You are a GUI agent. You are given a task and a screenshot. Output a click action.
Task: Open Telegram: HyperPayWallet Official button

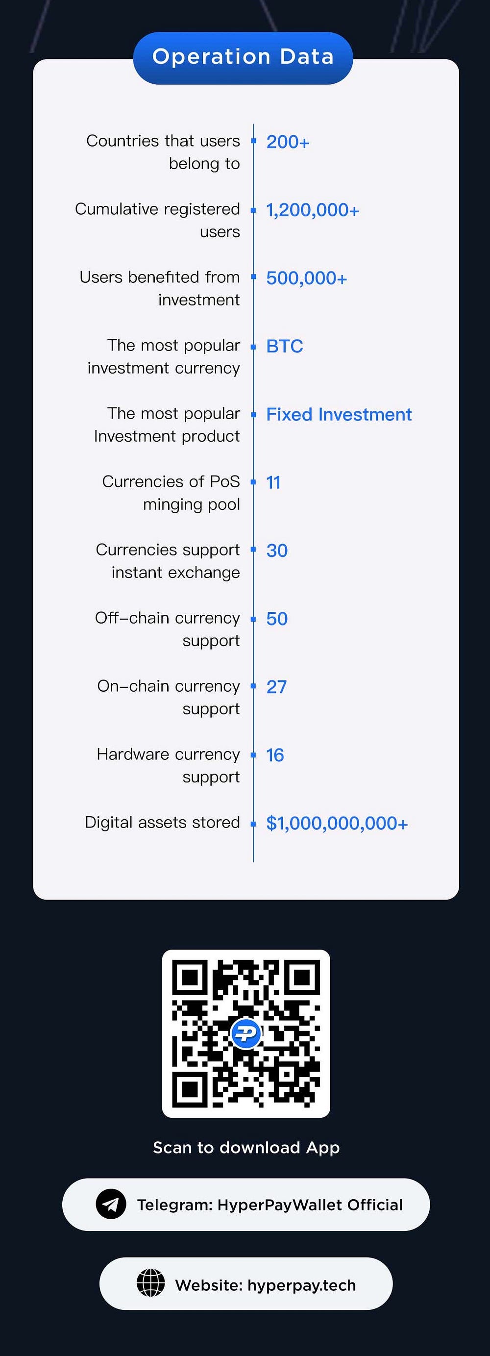[246, 1205]
